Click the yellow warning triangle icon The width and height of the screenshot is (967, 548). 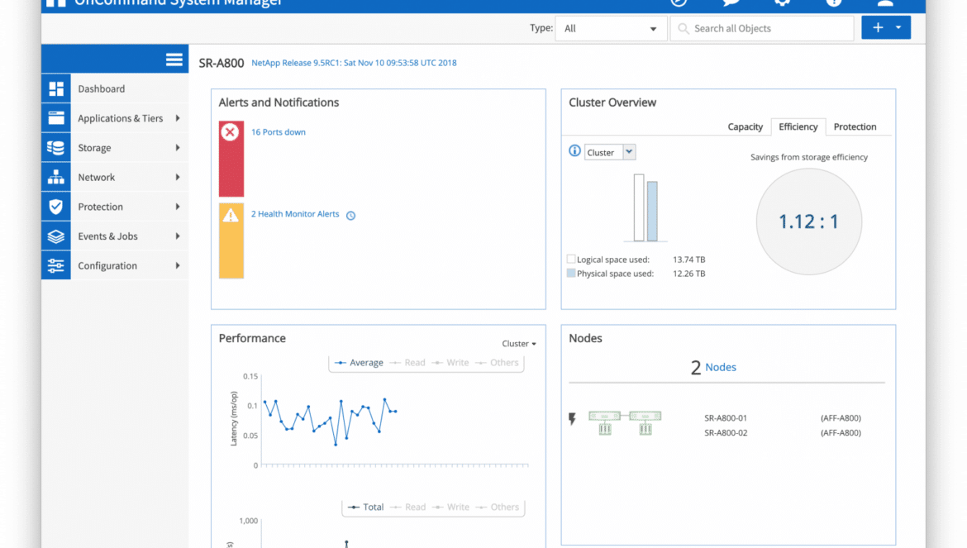click(231, 215)
